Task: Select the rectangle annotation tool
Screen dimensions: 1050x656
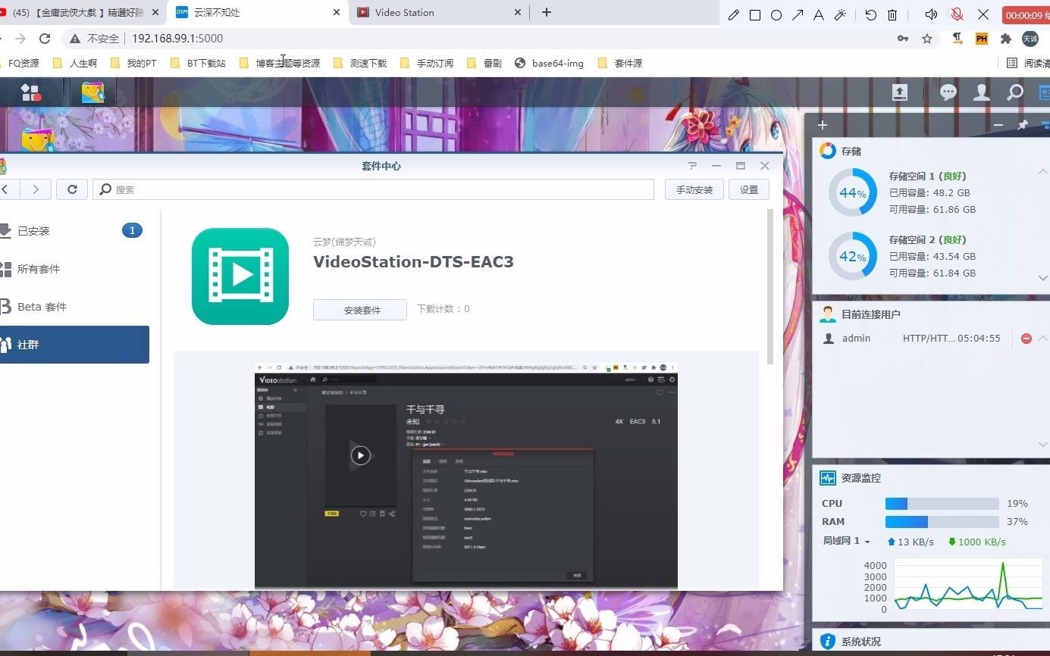Action: pos(755,15)
